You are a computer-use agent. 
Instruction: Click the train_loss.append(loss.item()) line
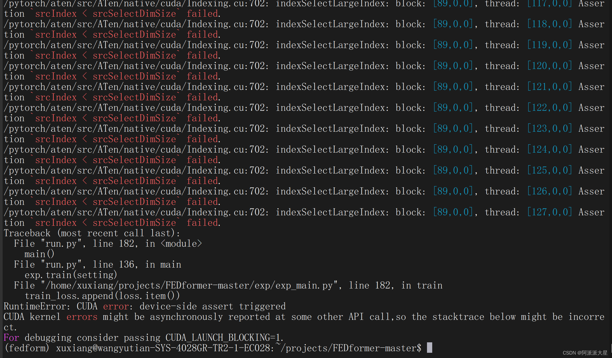[x=102, y=296]
